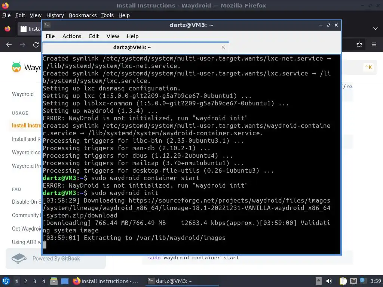Viewport: 383px width, 287px height.
Task: Click the Powered By GitBook link
Action: 56,259
